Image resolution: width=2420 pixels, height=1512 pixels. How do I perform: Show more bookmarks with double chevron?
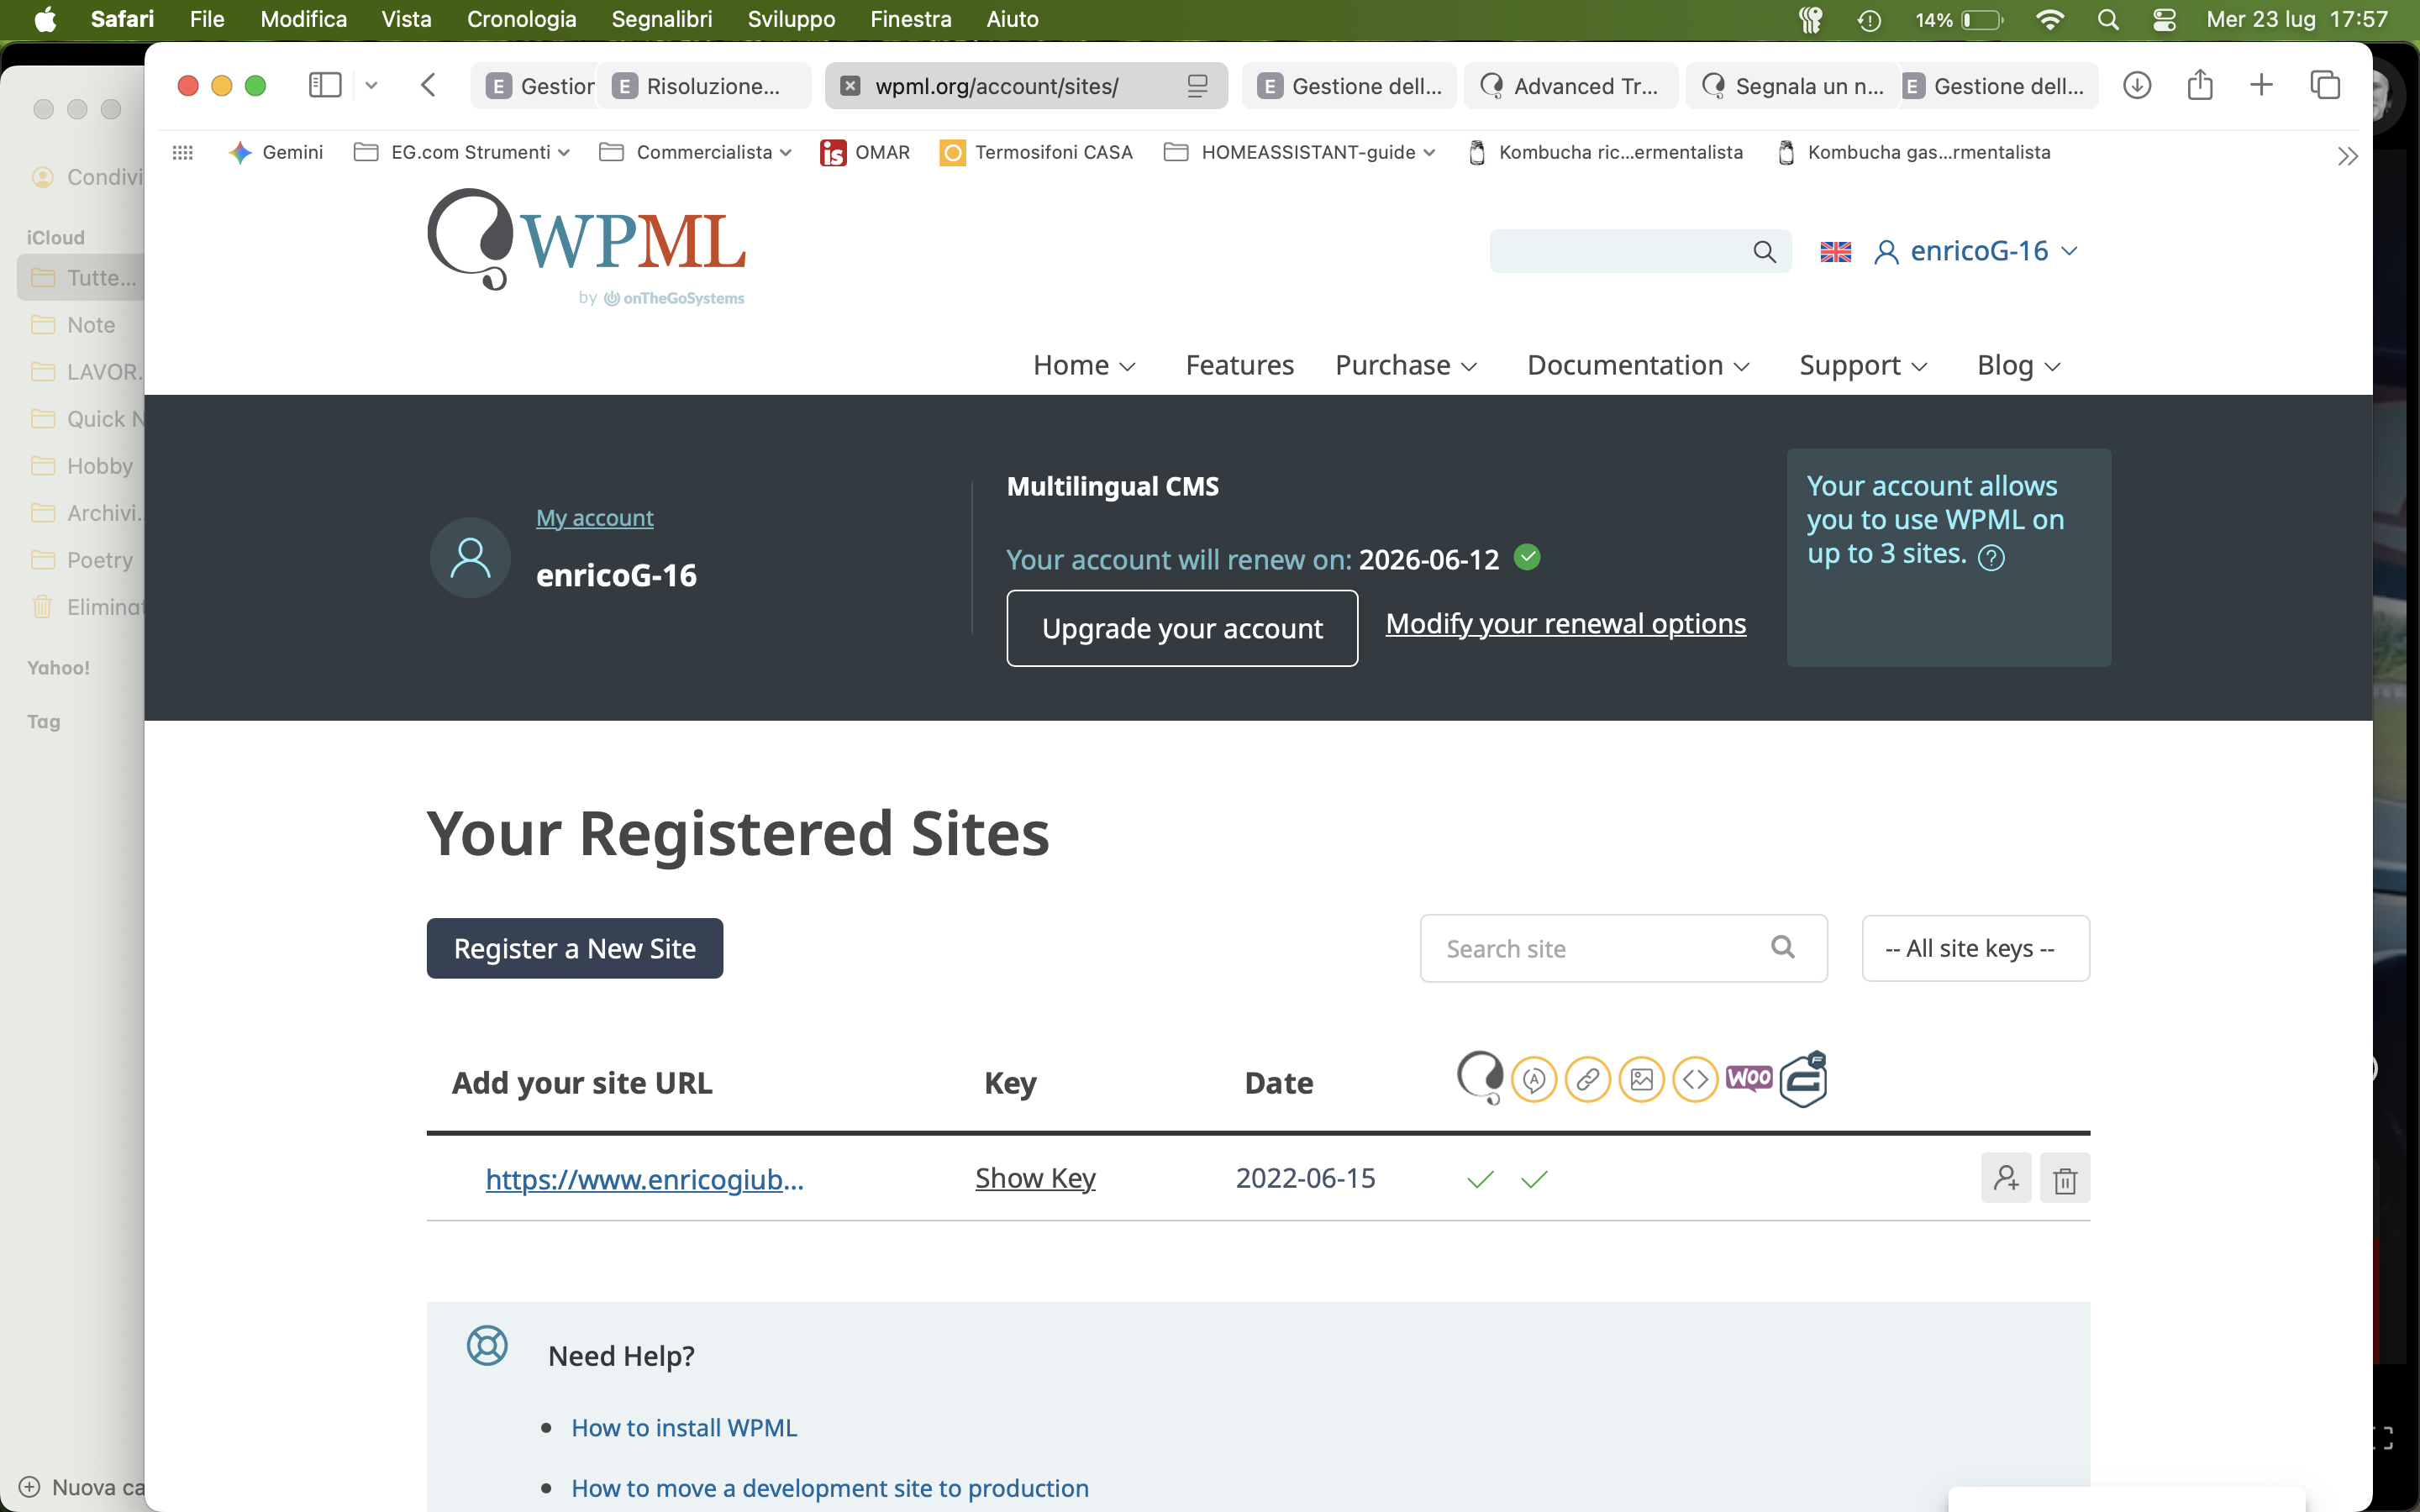tap(2347, 156)
